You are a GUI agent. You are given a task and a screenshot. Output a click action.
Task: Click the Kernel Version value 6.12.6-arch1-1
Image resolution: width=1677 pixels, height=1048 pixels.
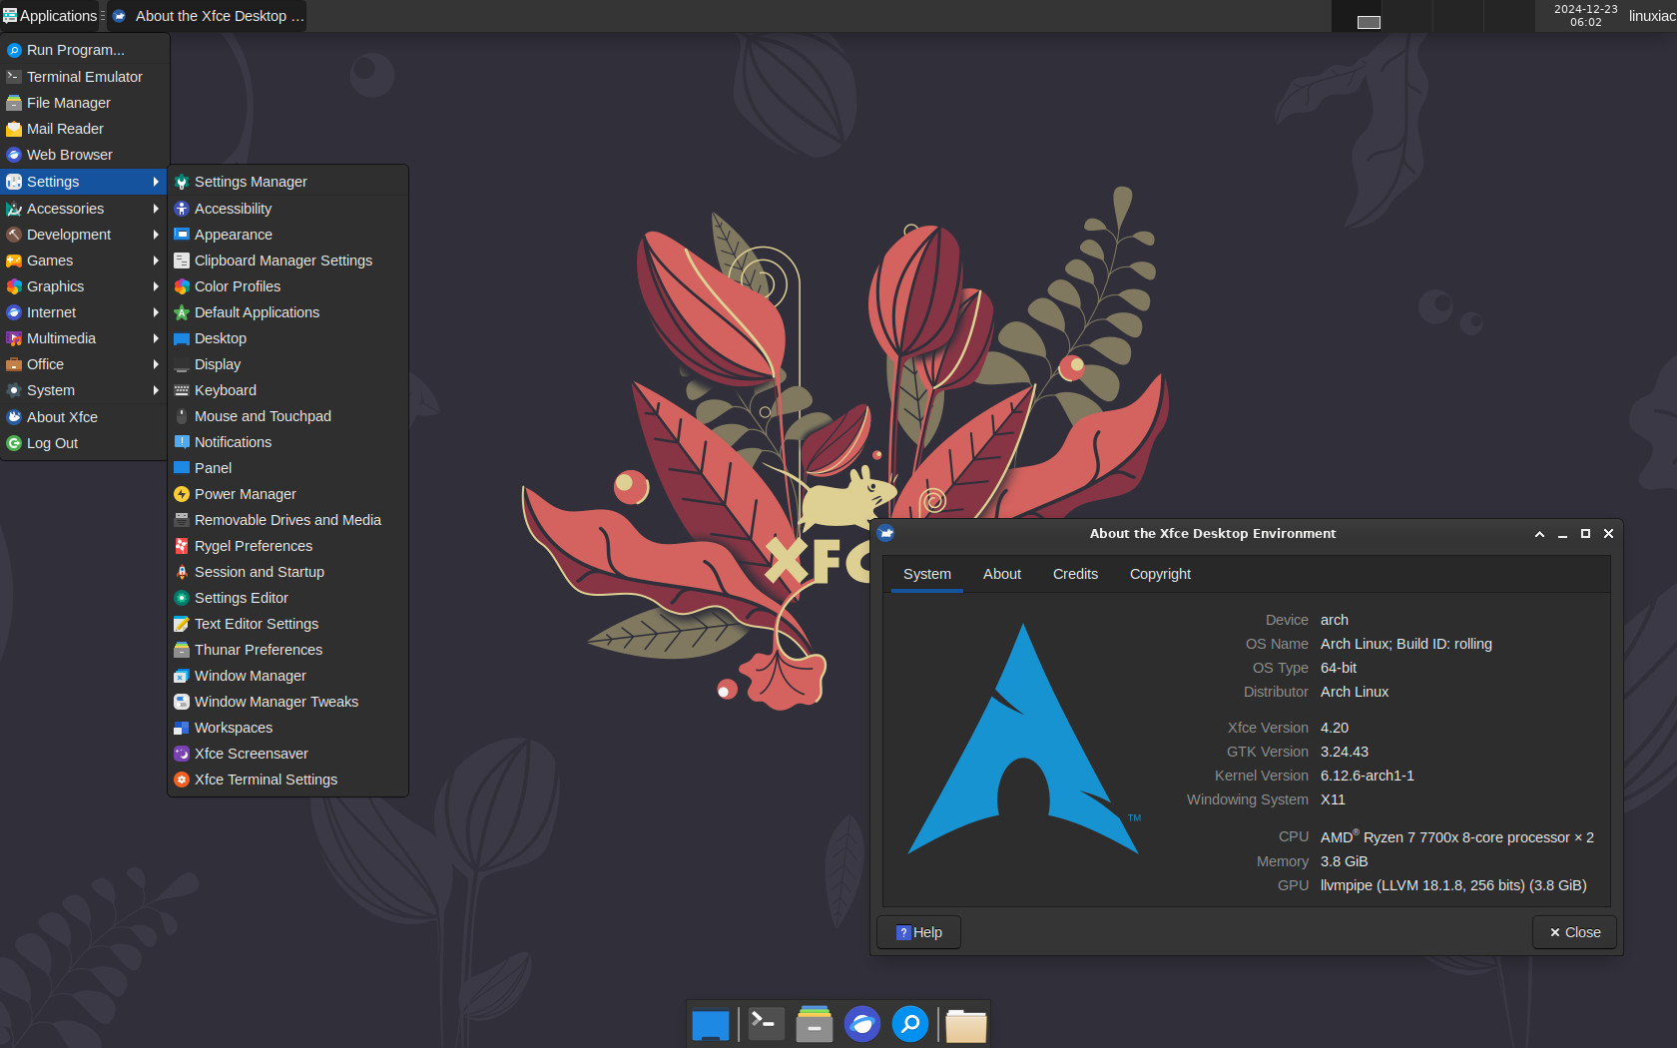click(x=1367, y=776)
